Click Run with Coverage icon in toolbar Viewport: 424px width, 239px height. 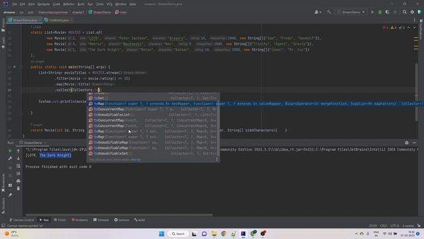pyautogui.click(x=387, y=12)
